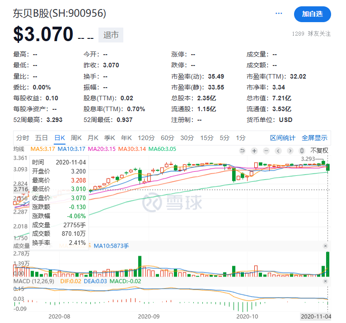Select the 季K tab
This screenshot has height=323, width=346.
[110, 138]
